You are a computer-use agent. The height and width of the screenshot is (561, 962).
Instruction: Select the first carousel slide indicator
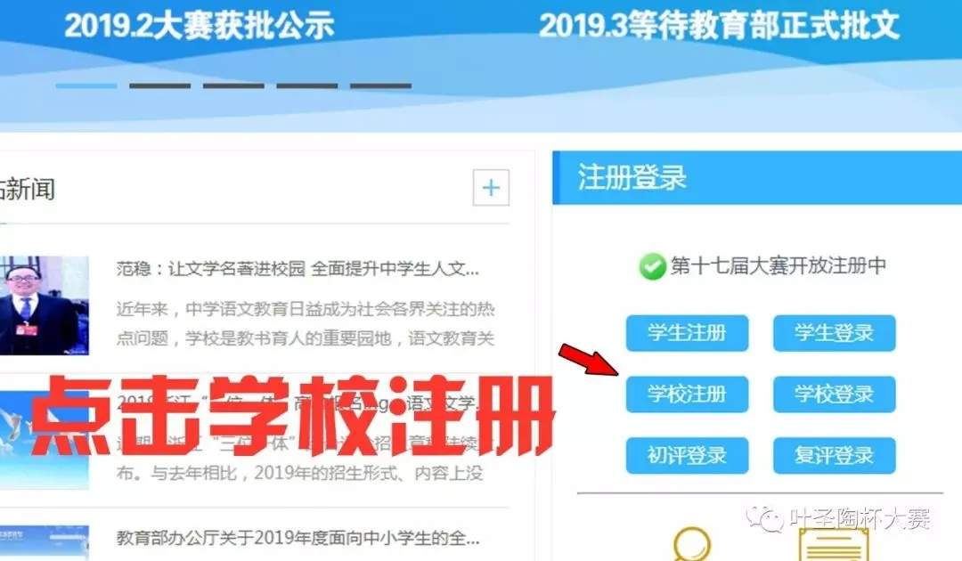86,85
